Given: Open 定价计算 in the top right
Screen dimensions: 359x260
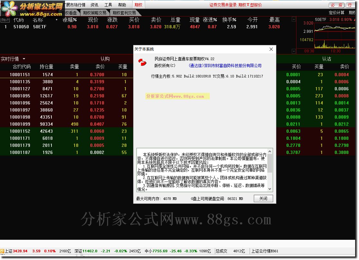Looking at the screenshot, I should click(x=336, y=13).
